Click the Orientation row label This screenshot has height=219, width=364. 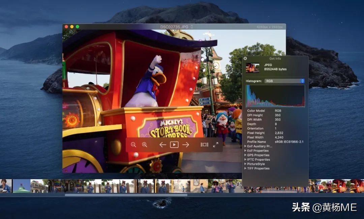coord(255,128)
